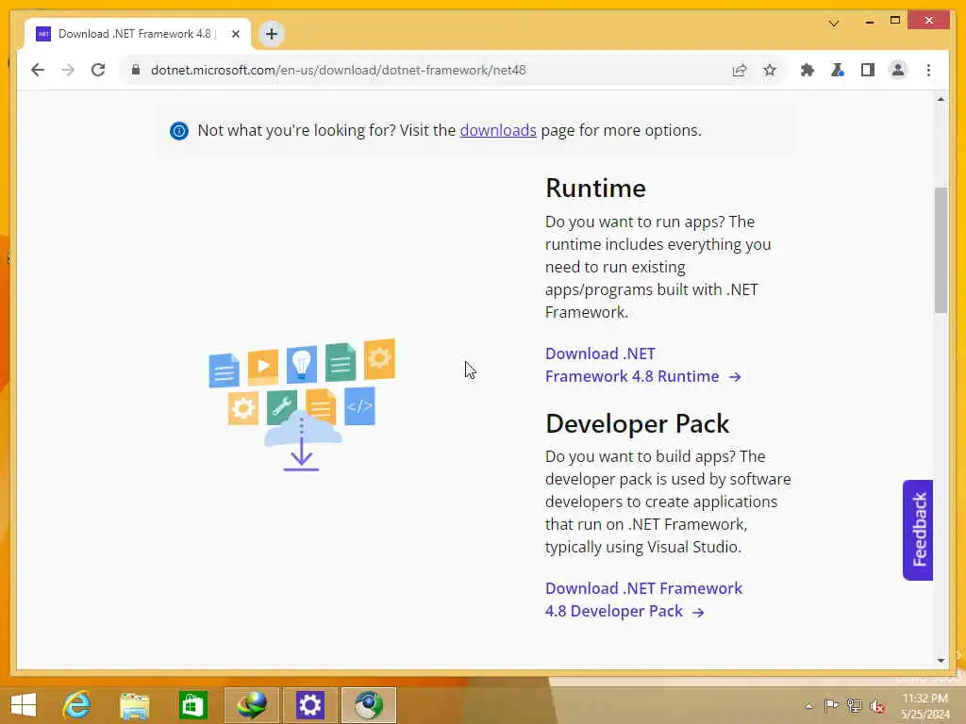Image resolution: width=966 pixels, height=724 pixels.
Task: Open Action Center flag icon
Action: coord(831,705)
